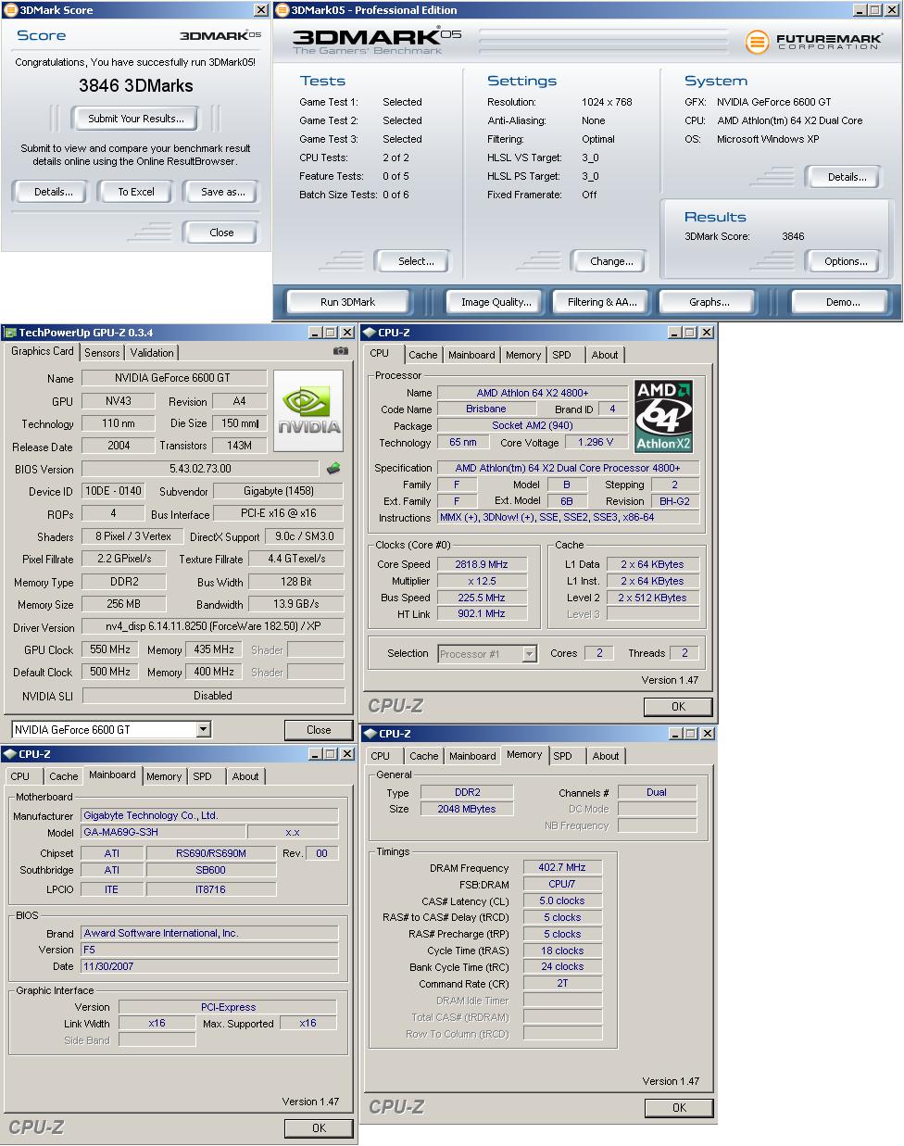Launch the Demo button in 3DMark05
The width and height of the screenshot is (904, 1146).
pyautogui.click(x=843, y=302)
